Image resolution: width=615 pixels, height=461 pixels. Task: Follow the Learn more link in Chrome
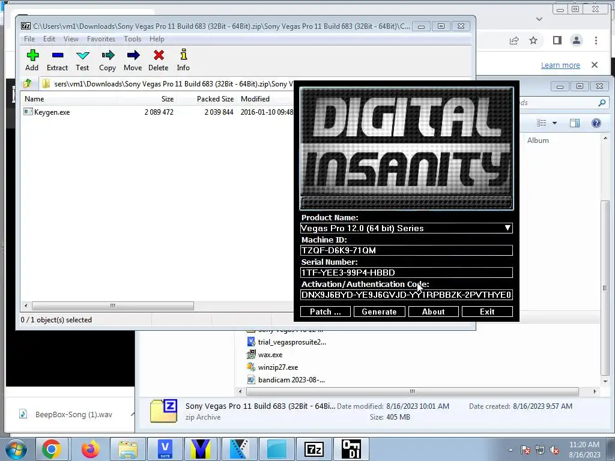[x=560, y=65]
